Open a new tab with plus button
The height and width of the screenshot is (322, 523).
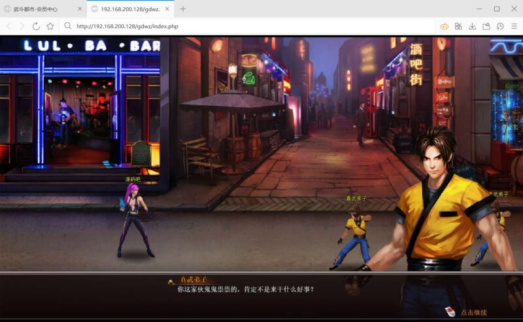coord(183,9)
